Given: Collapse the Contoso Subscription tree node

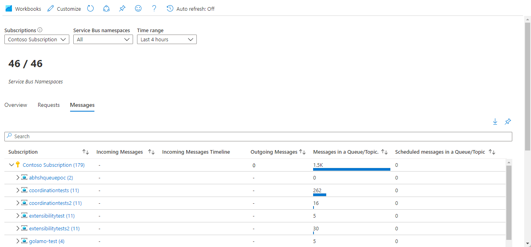Looking at the screenshot, I should [x=11, y=165].
